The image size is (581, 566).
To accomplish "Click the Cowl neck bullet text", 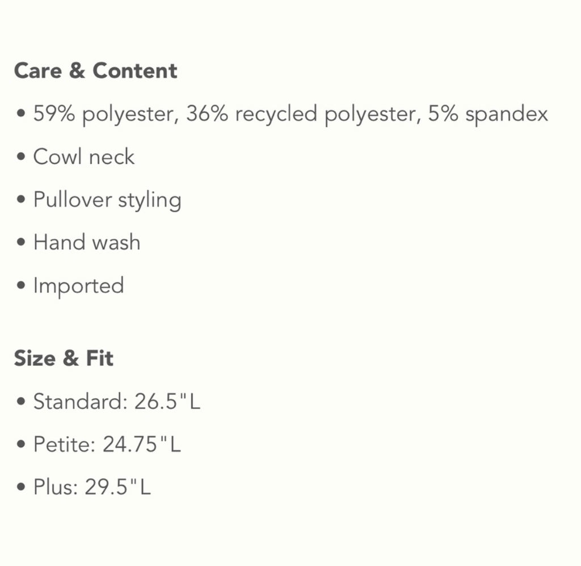I will (x=84, y=157).
